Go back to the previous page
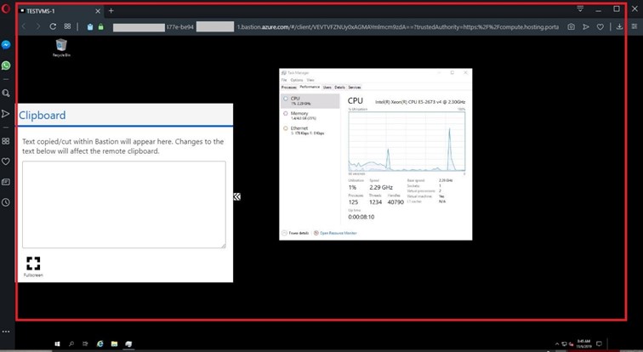Screen dimensions: 643x352 coord(24,26)
